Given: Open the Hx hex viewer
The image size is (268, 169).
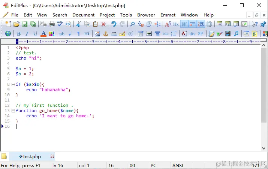Looking at the screenshot, I should (x=176, y=24).
